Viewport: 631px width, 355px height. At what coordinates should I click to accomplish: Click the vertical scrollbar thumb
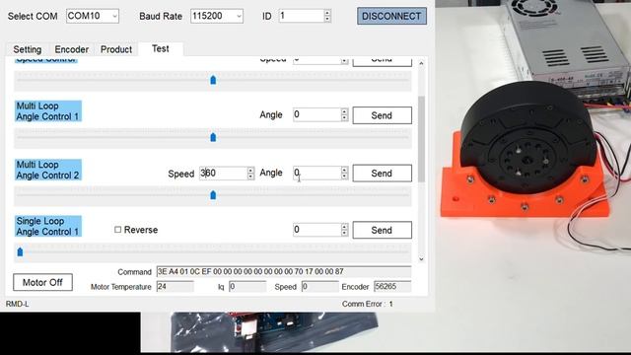coord(421,139)
